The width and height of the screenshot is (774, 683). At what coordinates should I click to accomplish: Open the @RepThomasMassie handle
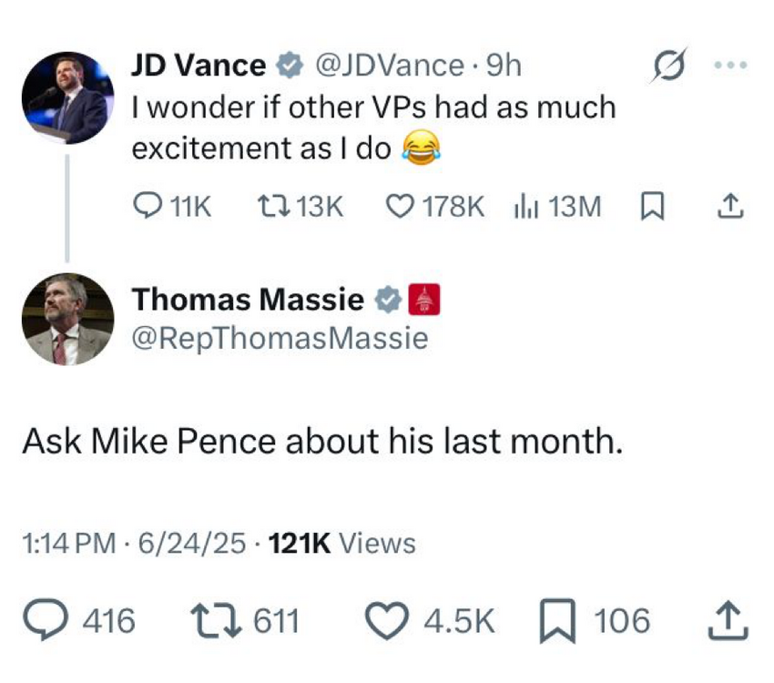(280, 338)
